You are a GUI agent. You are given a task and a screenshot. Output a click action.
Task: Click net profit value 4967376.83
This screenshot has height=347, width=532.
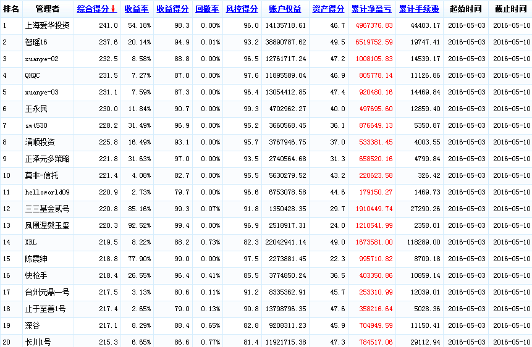374,25
